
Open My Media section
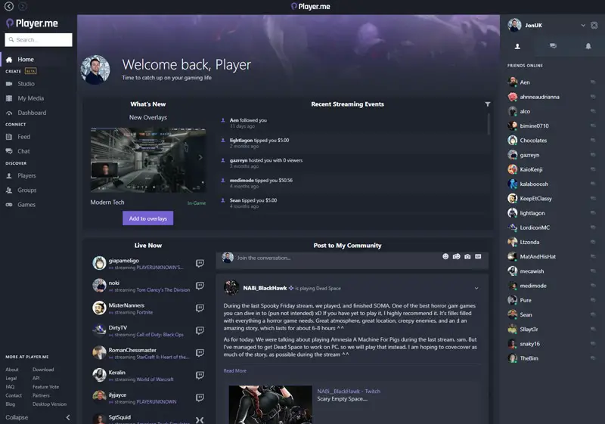click(30, 98)
